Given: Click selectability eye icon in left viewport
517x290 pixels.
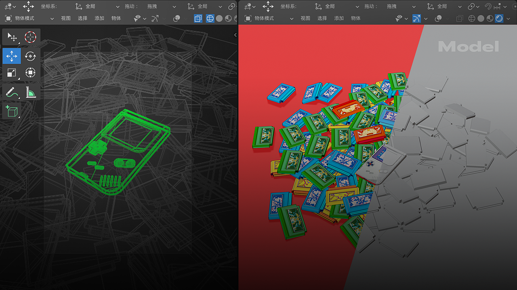Looking at the screenshot, I should click(137, 19).
